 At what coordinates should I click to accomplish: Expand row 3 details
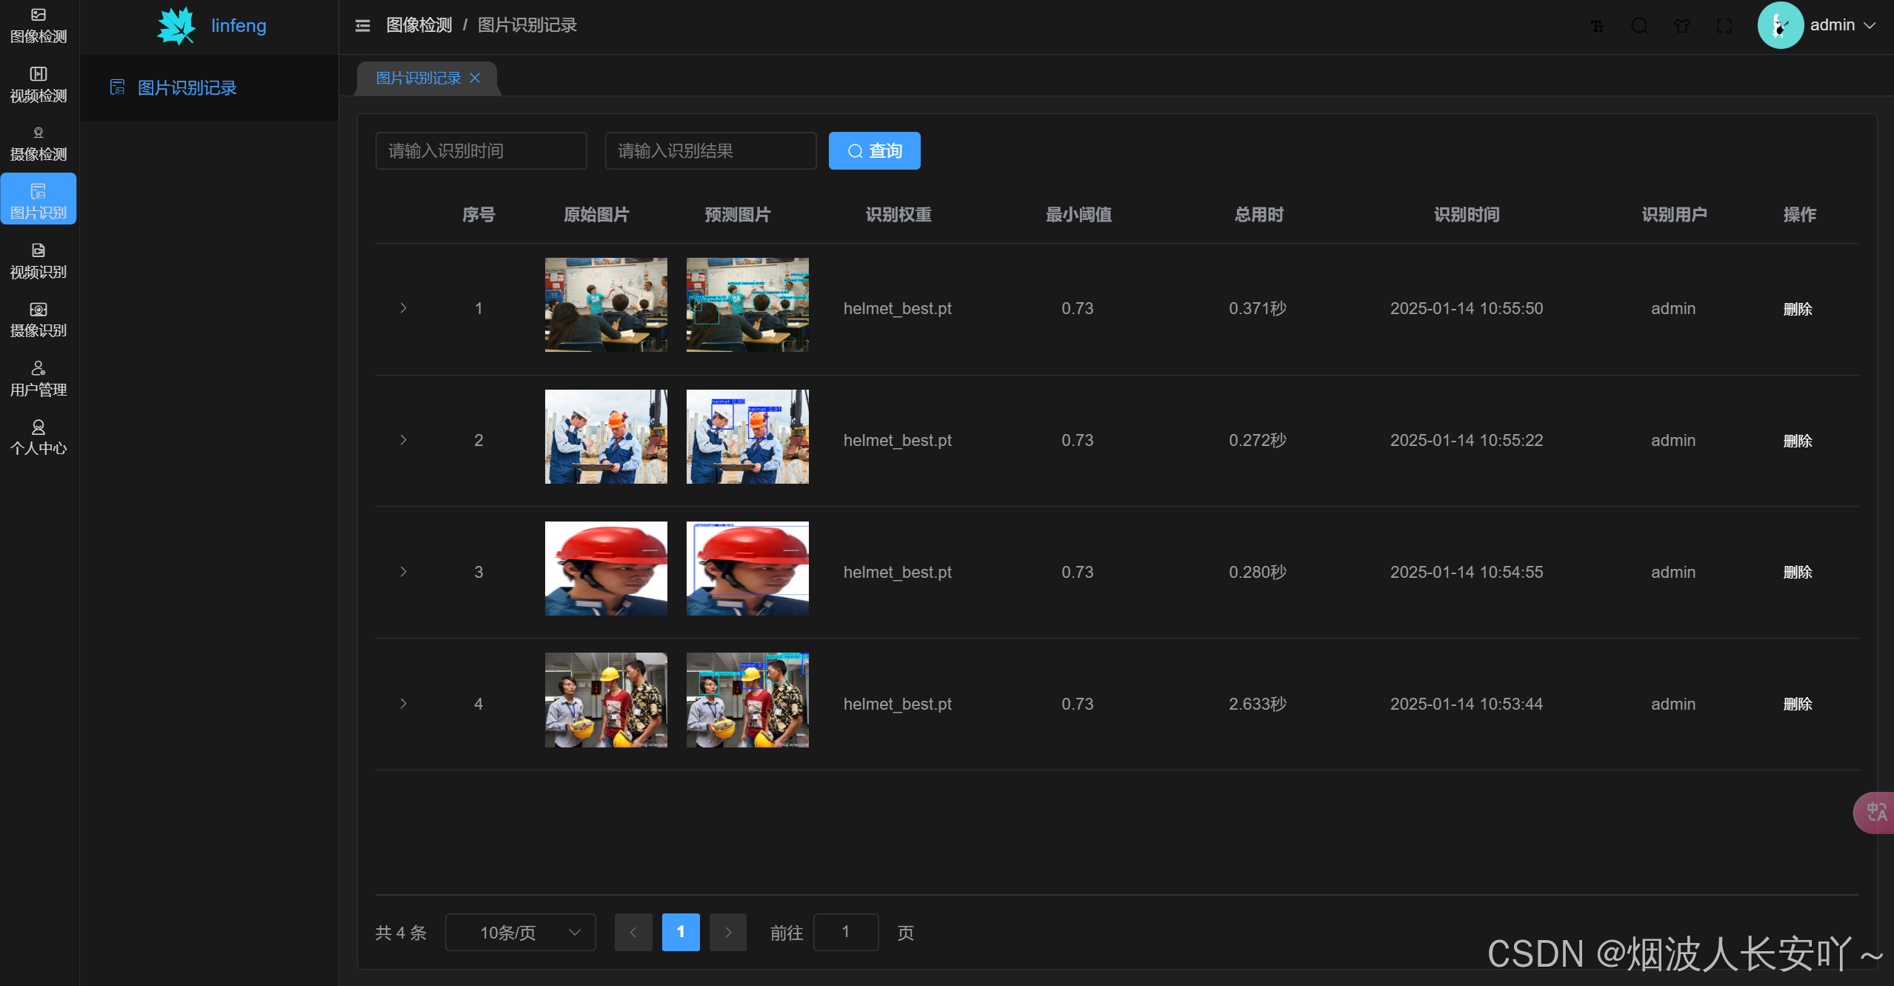pyautogui.click(x=404, y=572)
